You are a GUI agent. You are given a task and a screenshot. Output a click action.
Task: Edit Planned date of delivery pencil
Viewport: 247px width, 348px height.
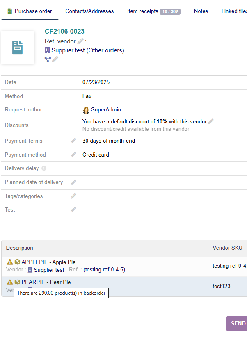click(73, 182)
